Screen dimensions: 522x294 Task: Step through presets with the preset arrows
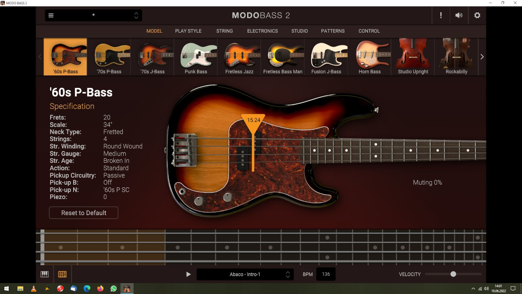point(136,16)
